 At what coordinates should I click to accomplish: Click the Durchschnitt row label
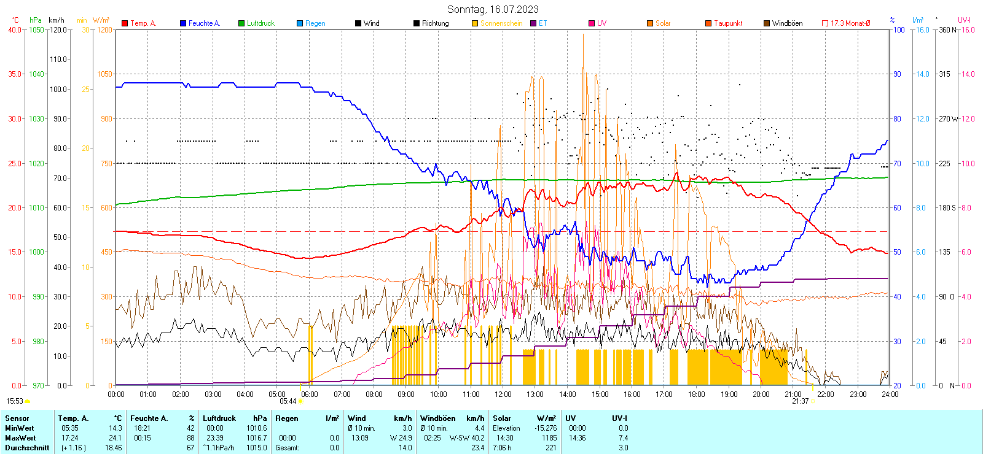pyautogui.click(x=27, y=448)
